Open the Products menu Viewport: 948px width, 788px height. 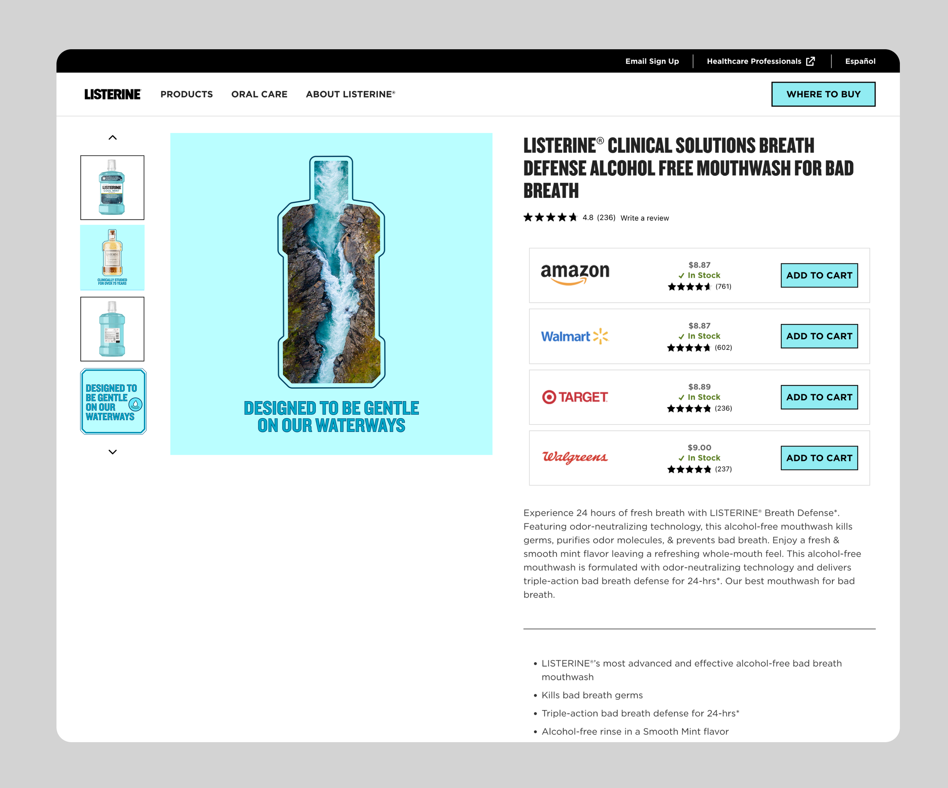click(187, 94)
